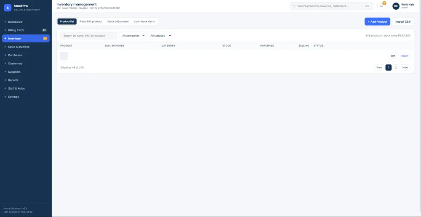
Task: Focus the global search products field
Action: pyautogui.click(x=332, y=6)
